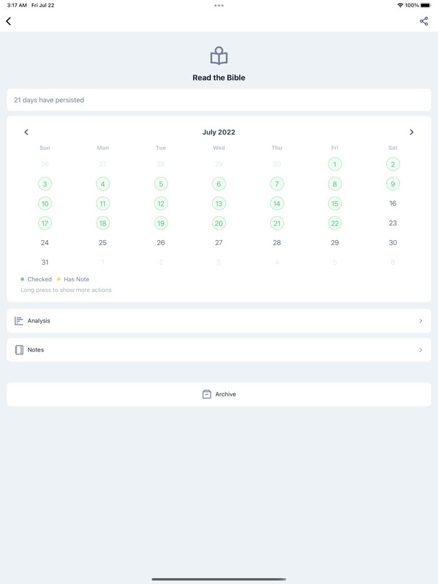Click the Notes notebook icon
This screenshot has width=438, height=584.
[x=19, y=350]
